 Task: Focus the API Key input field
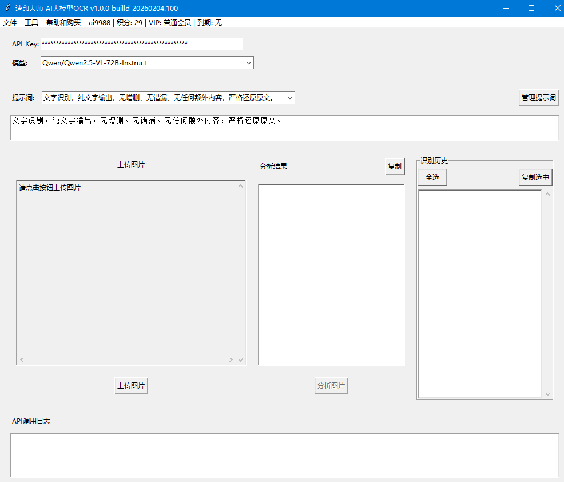(x=141, y=44)
